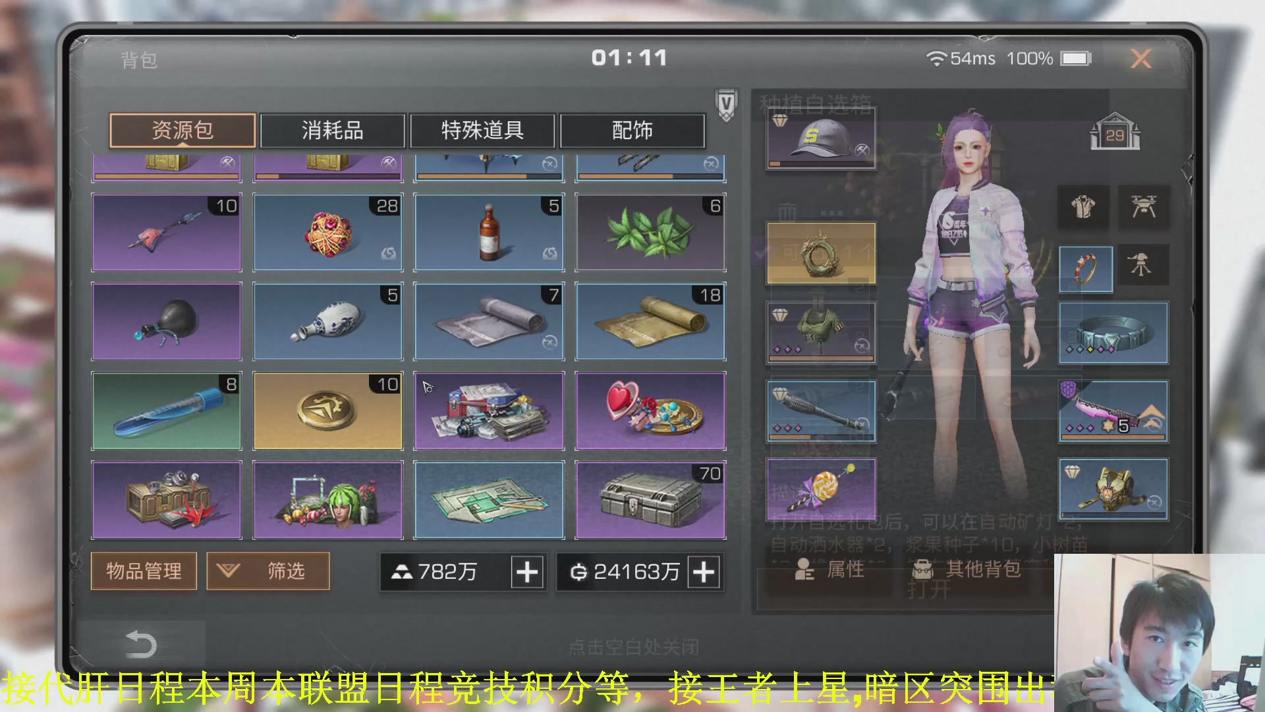Image resolution: width=1265 pixels, height=712 pixels.
Task: Select the black flask item
Action: (167, 322)
